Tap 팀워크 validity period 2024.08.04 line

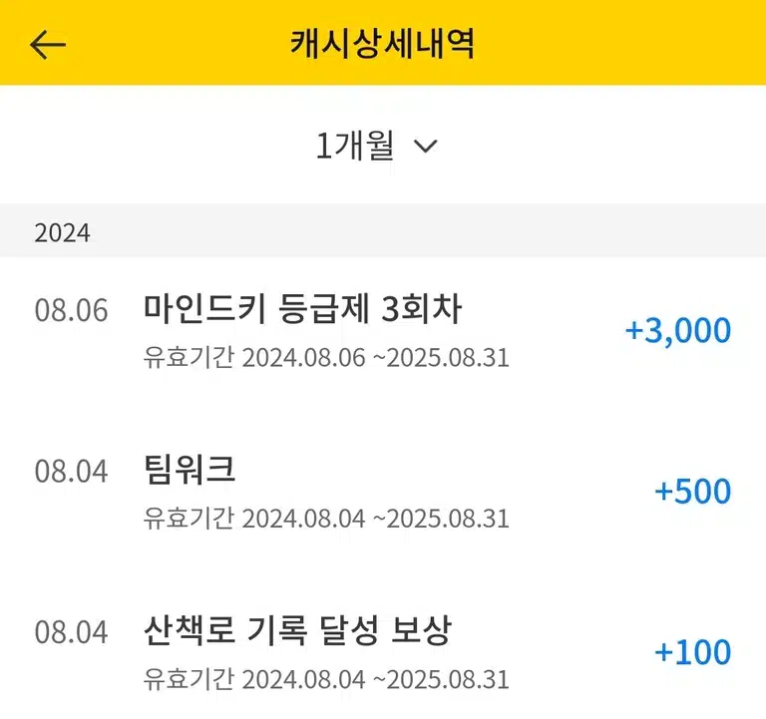pyautogui.click(x=326, y=519)
